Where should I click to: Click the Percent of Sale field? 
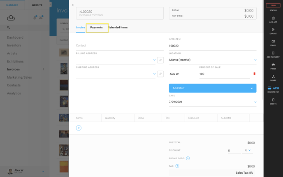[x=224, y=74]
